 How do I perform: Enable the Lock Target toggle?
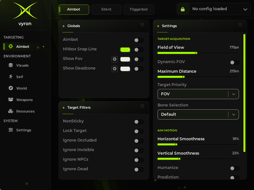coord(139,131)
